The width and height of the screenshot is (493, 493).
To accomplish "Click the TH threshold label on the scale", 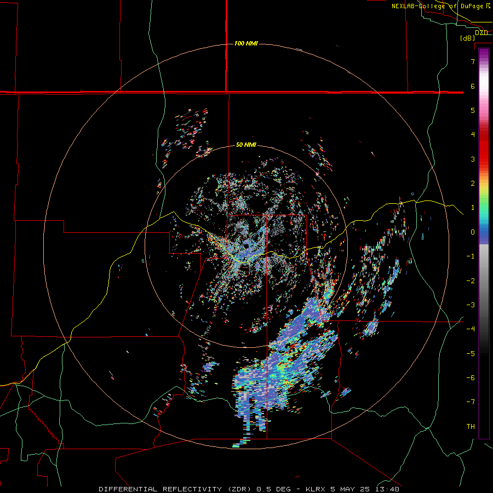I will [x=471, y=427].
